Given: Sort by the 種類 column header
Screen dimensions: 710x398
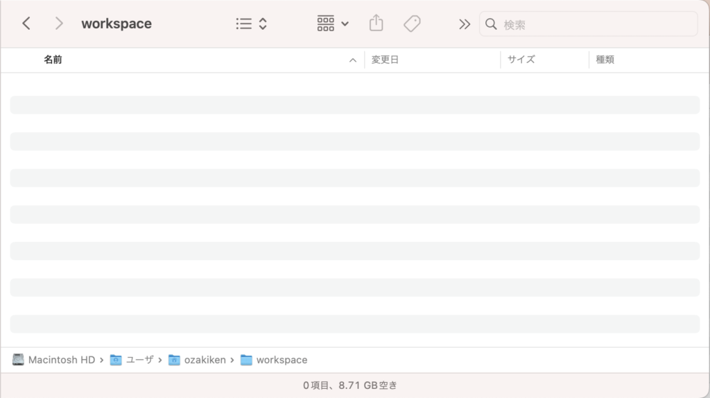Looking at the screenshot, I should pos(605,60).
